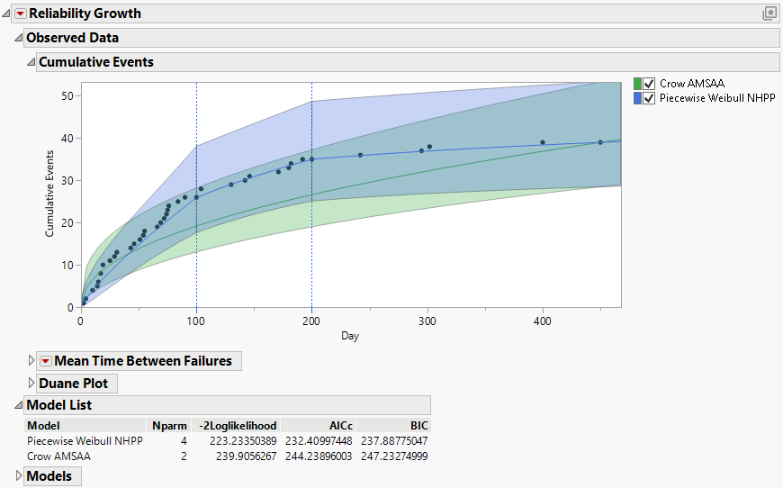Screen dimensions: 783x488
Task: Open Mean Time Between Failures red triangle menu
Action: (46, 361)
